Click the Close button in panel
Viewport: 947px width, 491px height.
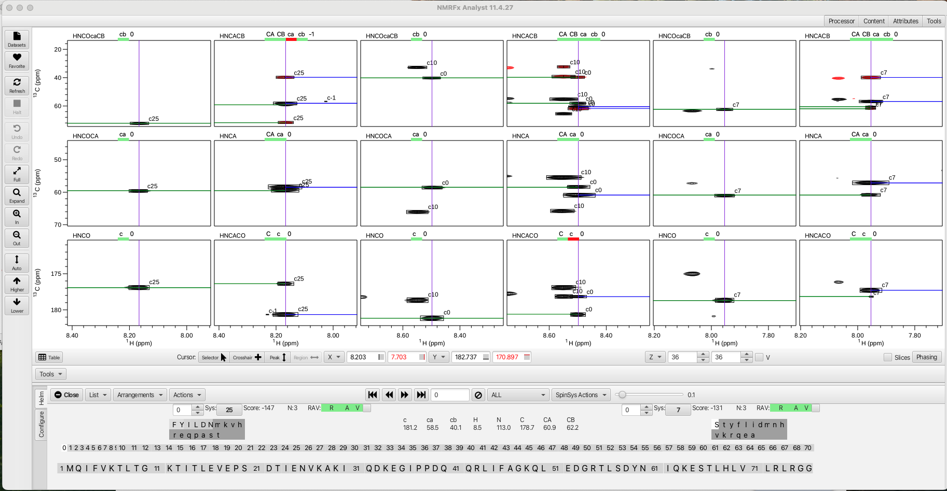[66, 395]
